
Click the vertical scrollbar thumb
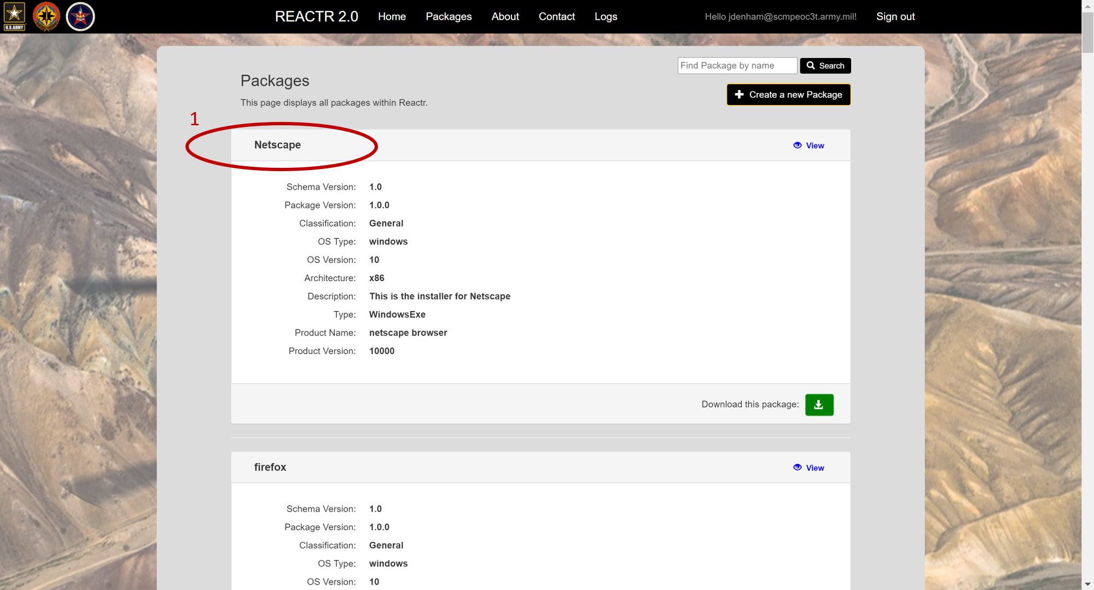[x=1087, y=32]
